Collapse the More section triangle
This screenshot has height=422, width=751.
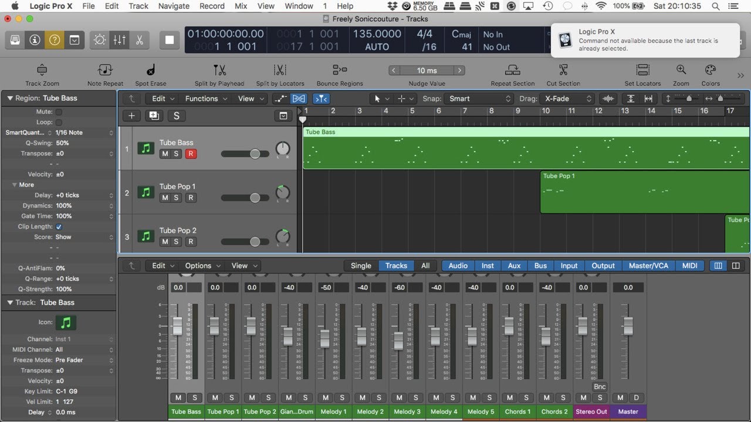point(15,185)
